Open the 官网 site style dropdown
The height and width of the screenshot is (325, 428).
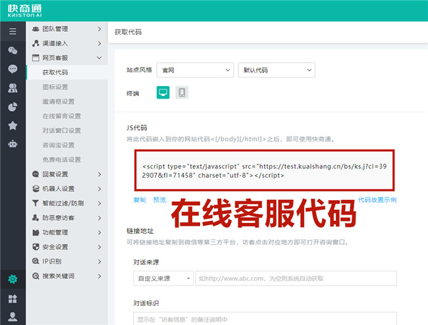196,70
